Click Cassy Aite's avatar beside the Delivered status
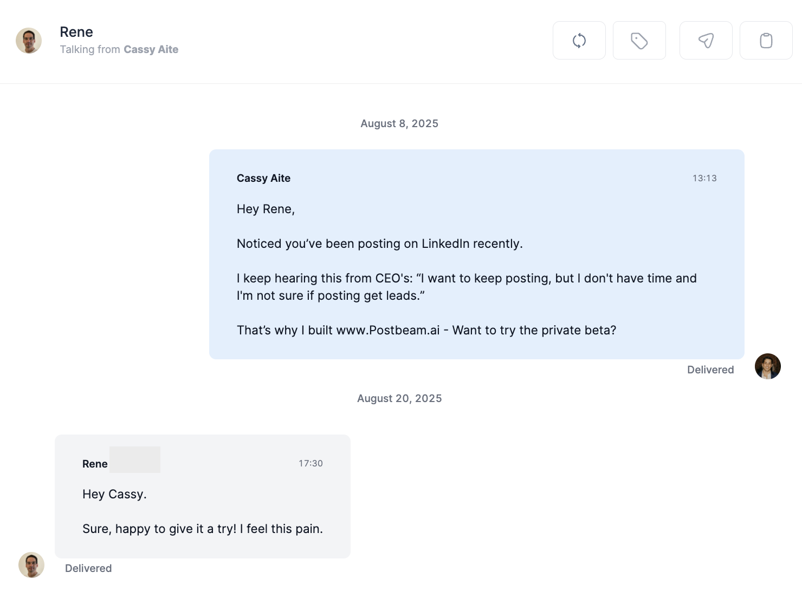Viewport: 802px width, 592px height. point(767,366)
